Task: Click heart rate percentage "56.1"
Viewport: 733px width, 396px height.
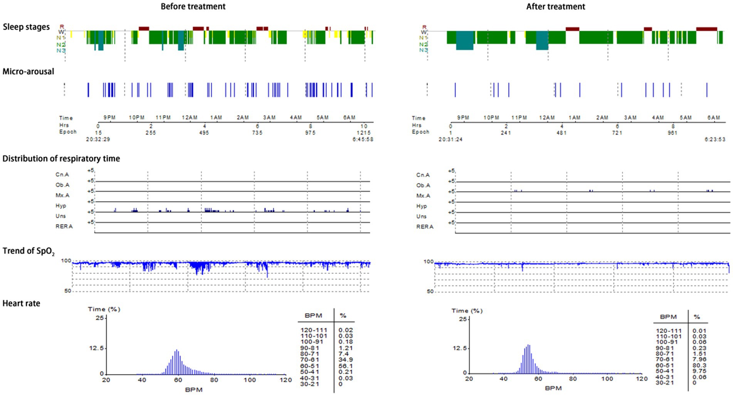Action: (x=346, y=366)
